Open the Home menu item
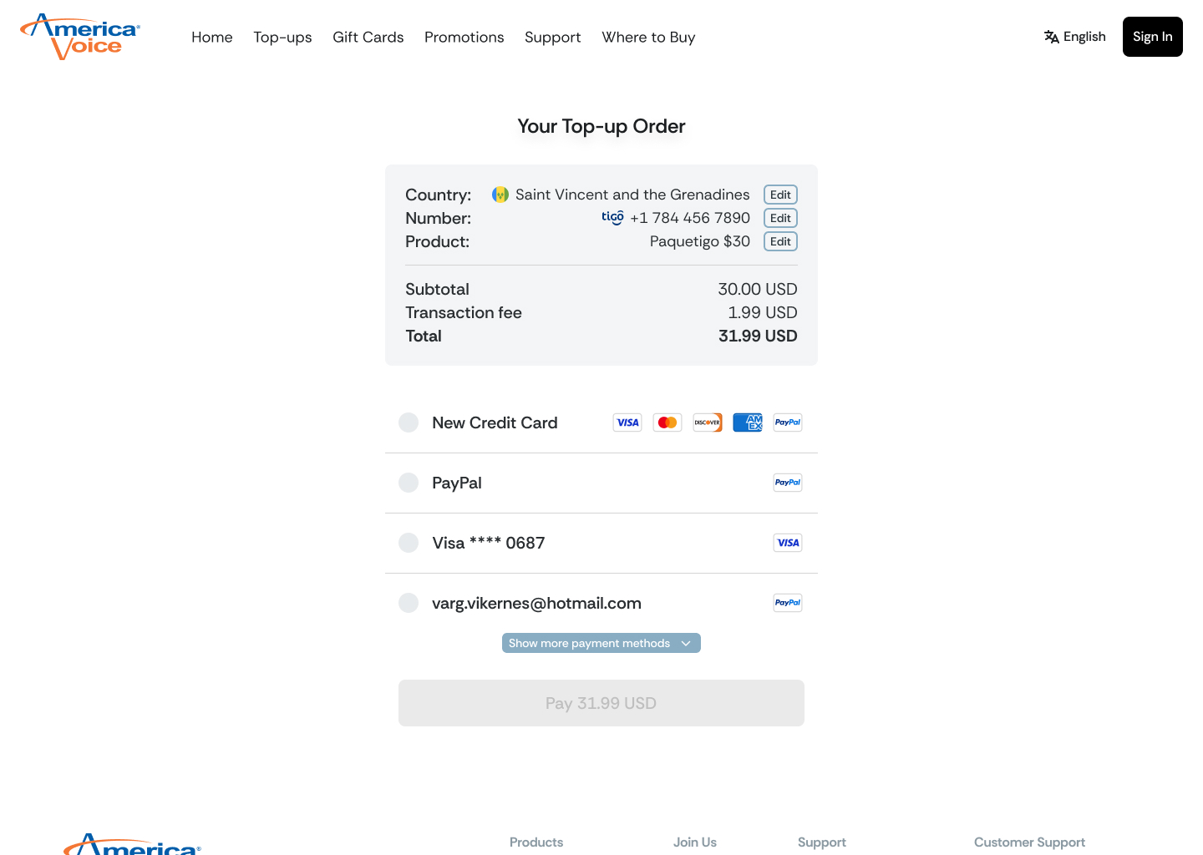The image size is (1203, 855). tap(212, 37)
